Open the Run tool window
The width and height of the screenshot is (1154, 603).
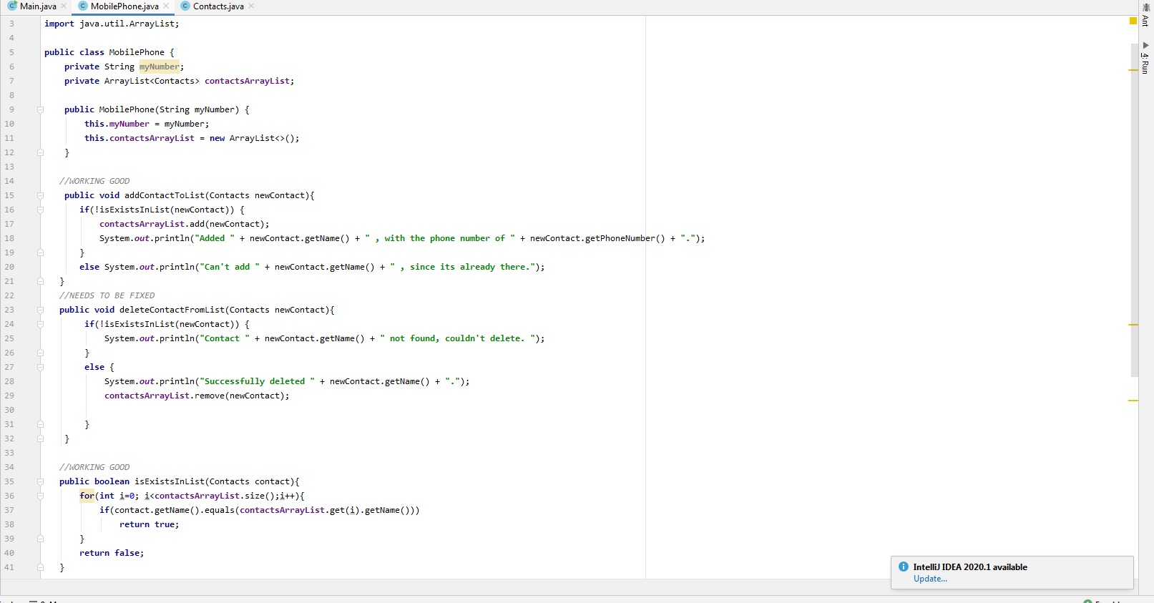coord(1146,58)
